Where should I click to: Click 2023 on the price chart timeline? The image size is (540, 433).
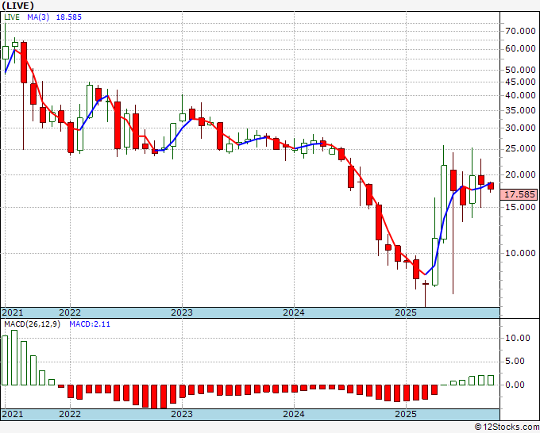pyautogui.click(x=182, y=312)
